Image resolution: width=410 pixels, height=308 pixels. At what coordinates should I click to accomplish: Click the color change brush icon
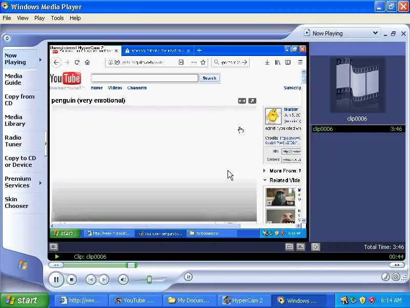[385, 277]
